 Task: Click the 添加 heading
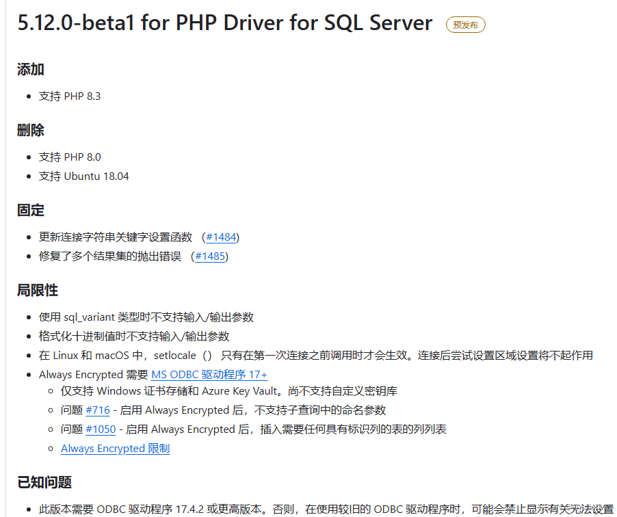coord(31,69)
